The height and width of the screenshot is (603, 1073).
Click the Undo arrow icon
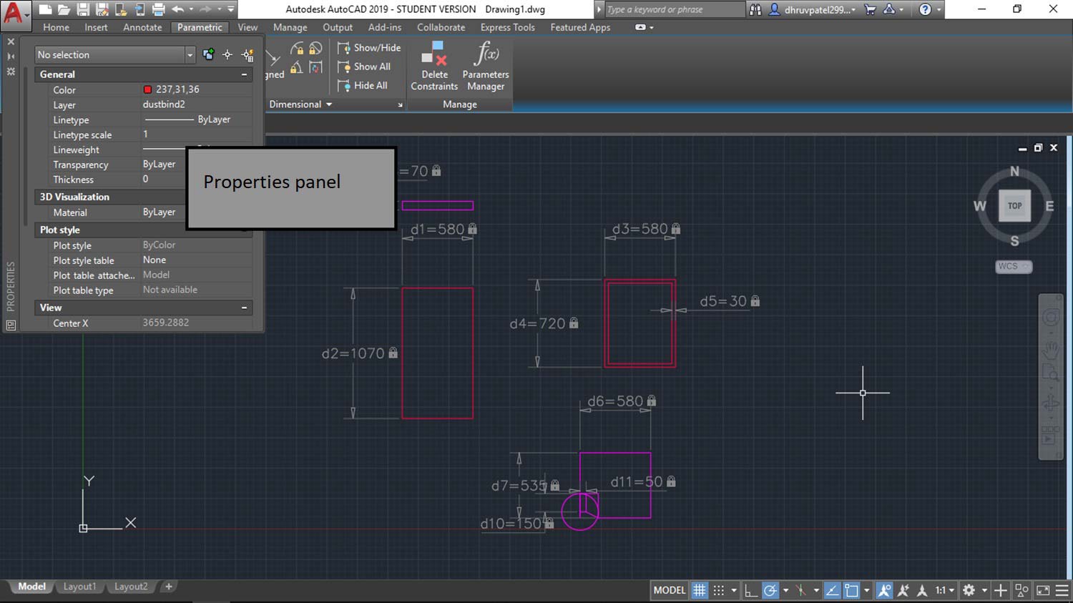click(177, 9)
